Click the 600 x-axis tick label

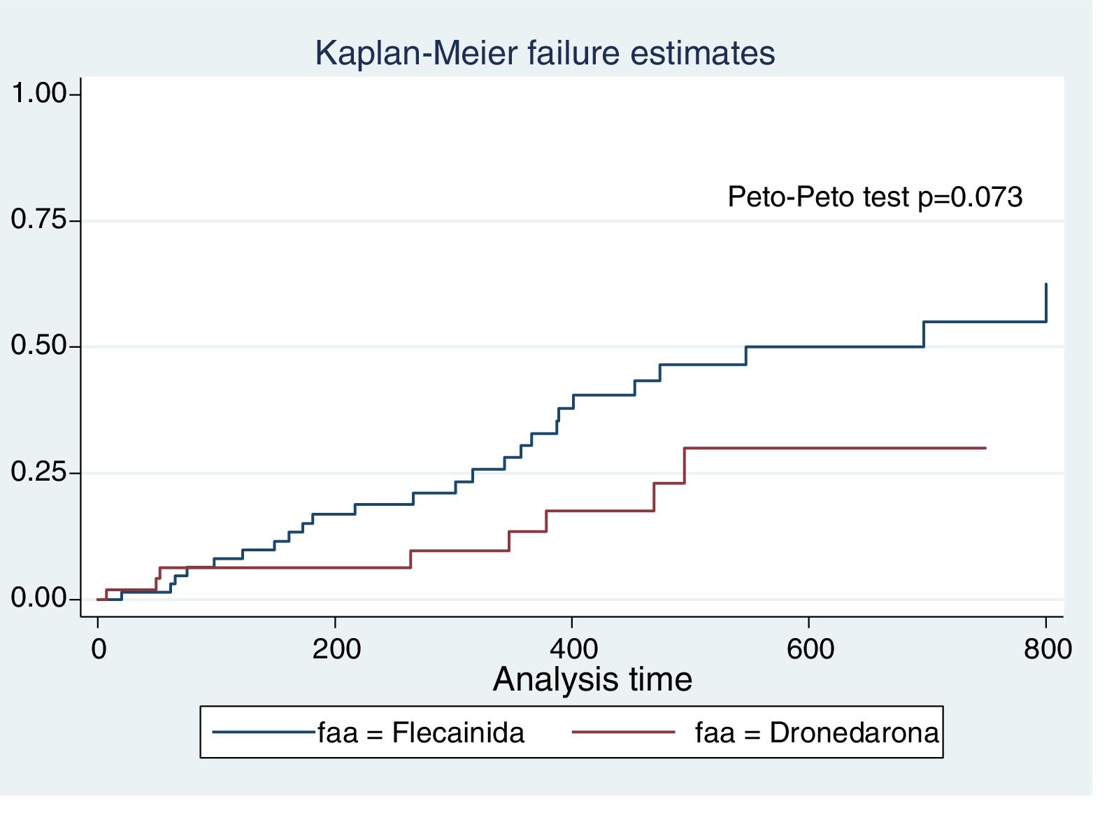click(x=809, y=649)
